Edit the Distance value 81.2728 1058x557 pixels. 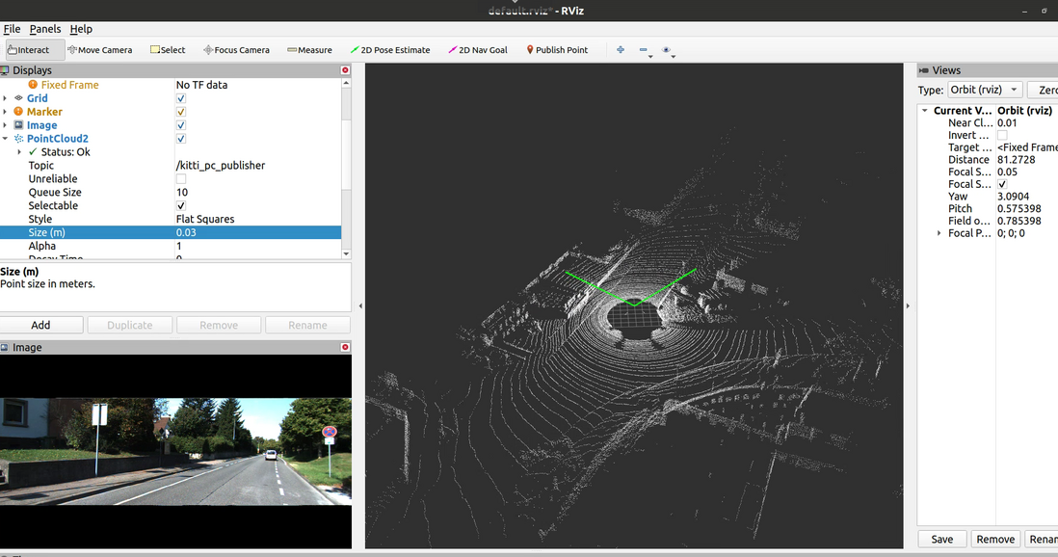[x=1027, y=159]
